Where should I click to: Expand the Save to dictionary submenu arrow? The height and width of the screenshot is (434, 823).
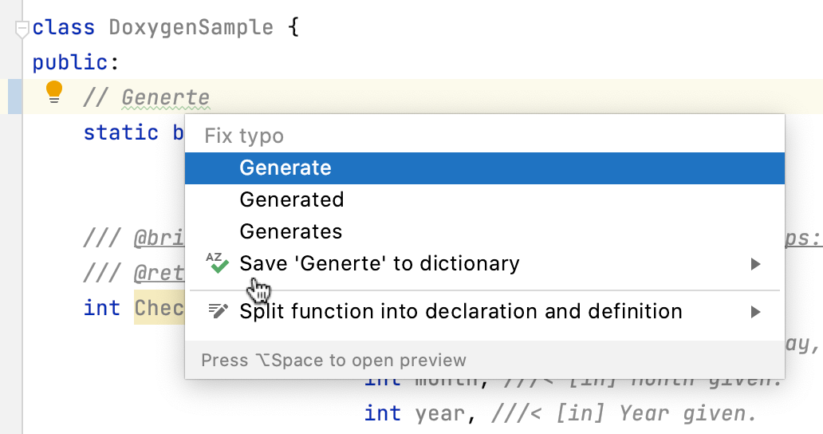756,264
